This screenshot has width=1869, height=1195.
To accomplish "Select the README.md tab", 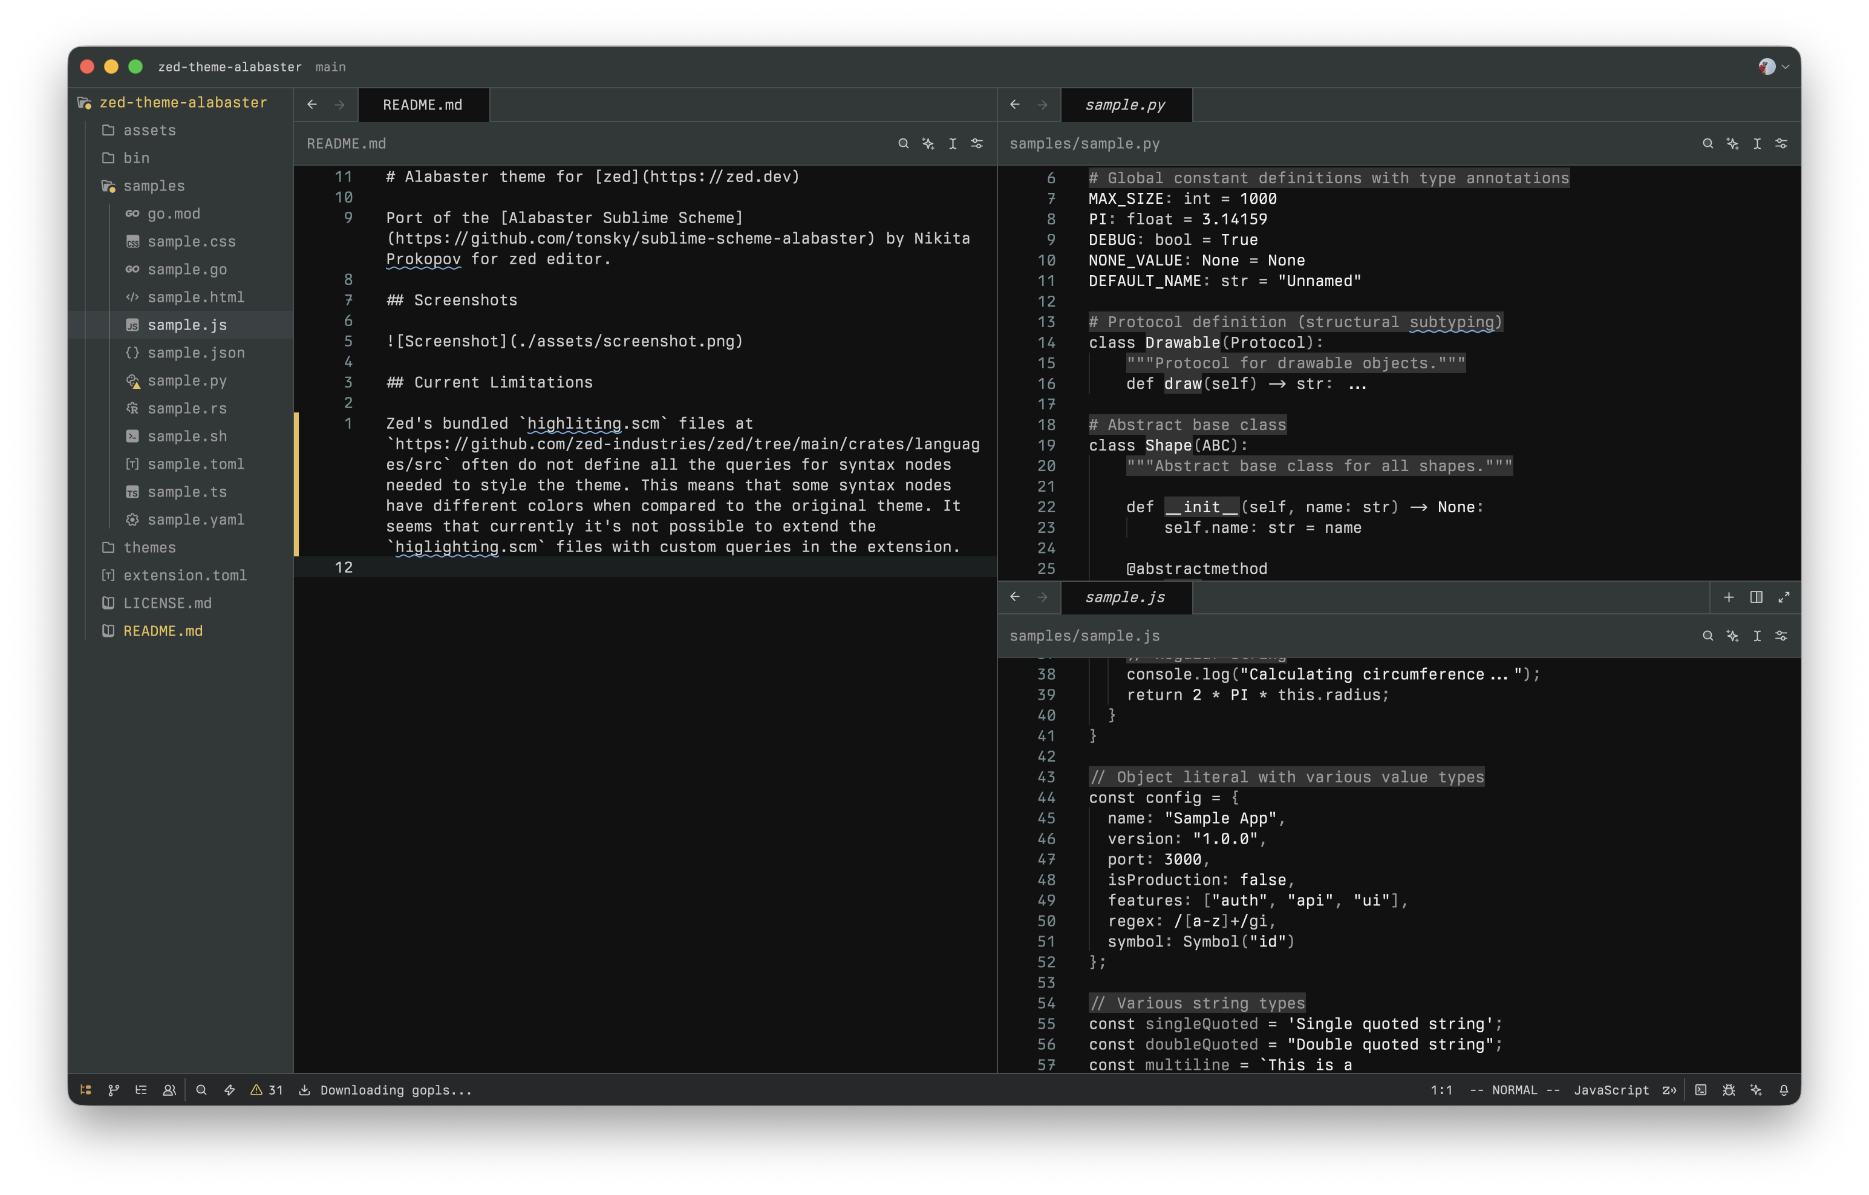I will tap(422, 105).
